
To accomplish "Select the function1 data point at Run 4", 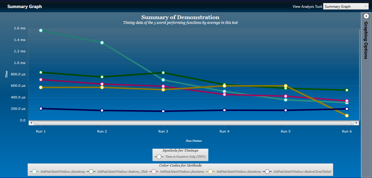I will [x=224, y=95].
